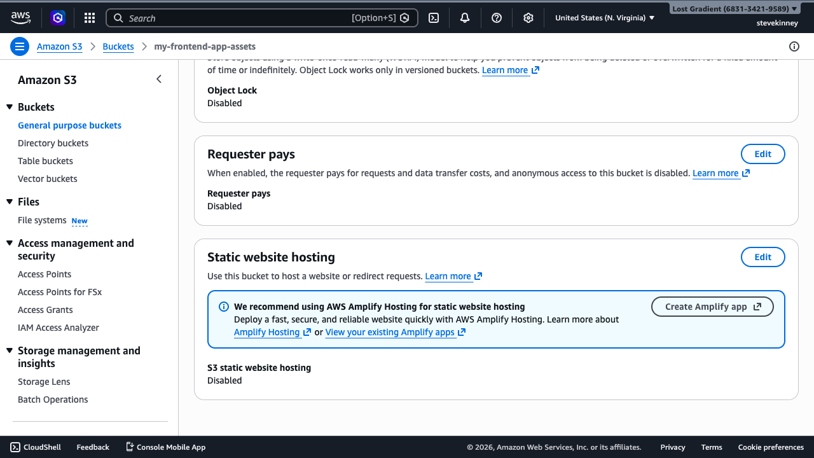Click the magnifier icon in the search bar
Image resolution: width=814 pixels, height=458 pixels.
point(118,18)
